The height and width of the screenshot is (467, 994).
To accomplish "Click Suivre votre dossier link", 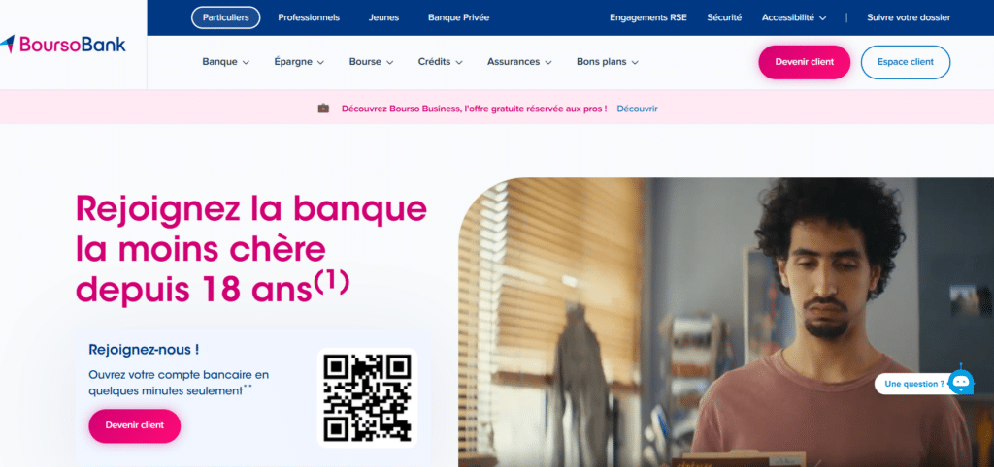I will (x=909, y=17).
